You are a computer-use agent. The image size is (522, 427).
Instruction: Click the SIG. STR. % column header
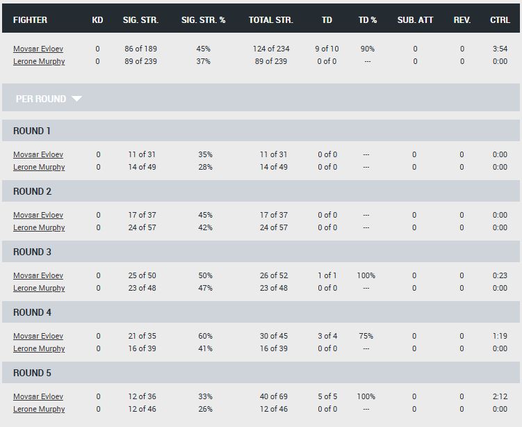tap(203, 20)
